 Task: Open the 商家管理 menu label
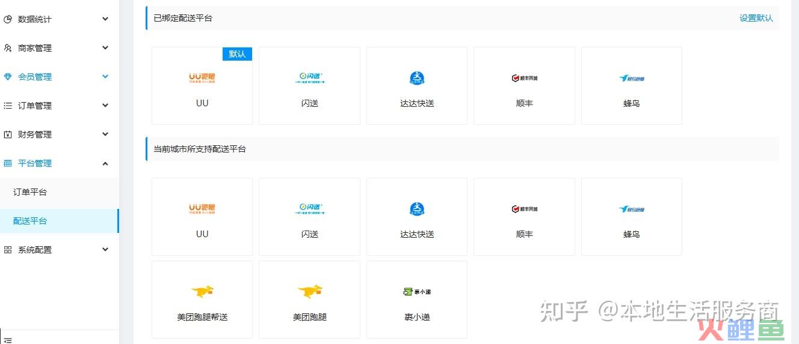(35, 48)
